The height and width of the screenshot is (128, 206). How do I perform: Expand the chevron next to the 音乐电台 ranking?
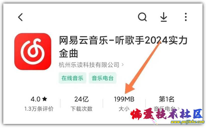click(x=179, y=109)
